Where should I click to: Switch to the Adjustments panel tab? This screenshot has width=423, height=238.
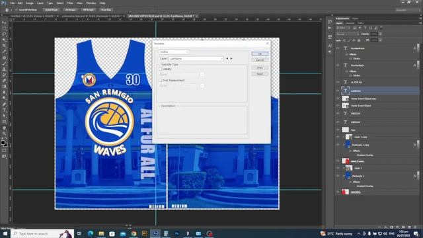(342, 19)
